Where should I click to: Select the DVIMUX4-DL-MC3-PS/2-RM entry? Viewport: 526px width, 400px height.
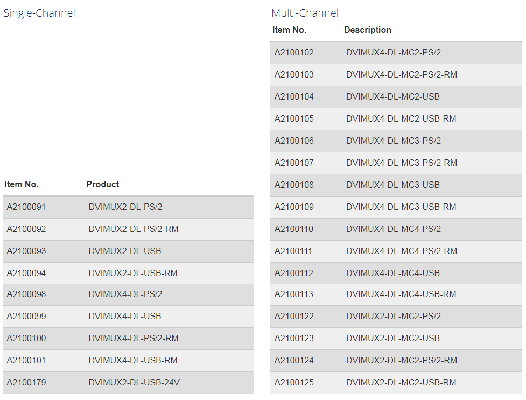(402, 163)
